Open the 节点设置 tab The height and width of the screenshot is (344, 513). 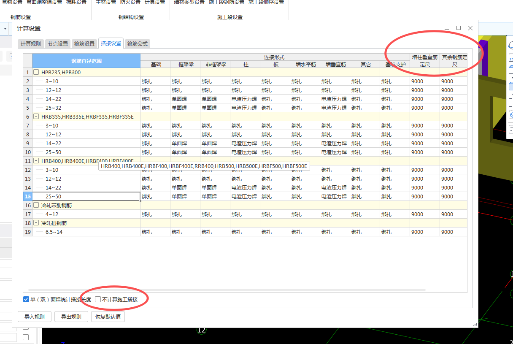point(57,43)
